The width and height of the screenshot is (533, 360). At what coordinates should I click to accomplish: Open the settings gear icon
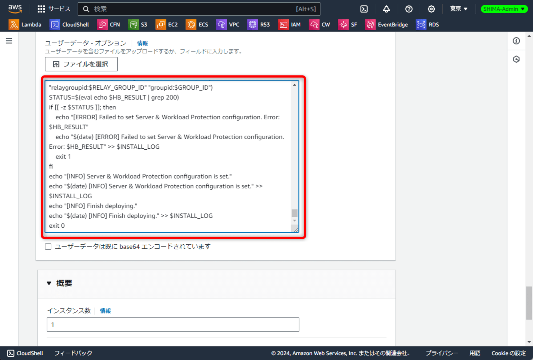431,9
